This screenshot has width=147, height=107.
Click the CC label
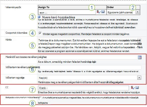[x=7, y=87]
